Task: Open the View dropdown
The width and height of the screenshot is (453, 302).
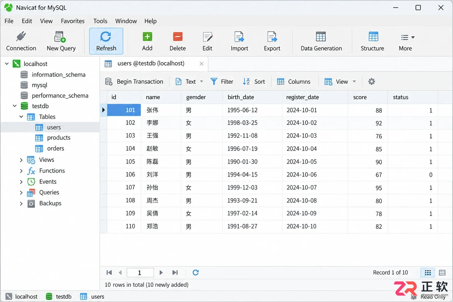Action: (340, 81)
